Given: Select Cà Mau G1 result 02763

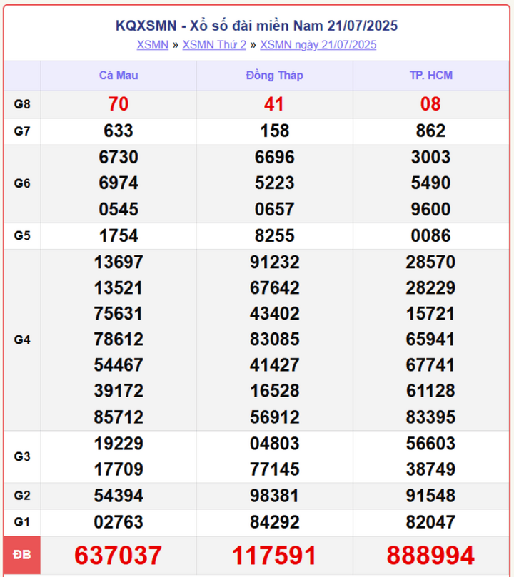Looking at the screenshot, I should (x=119, y=523).
